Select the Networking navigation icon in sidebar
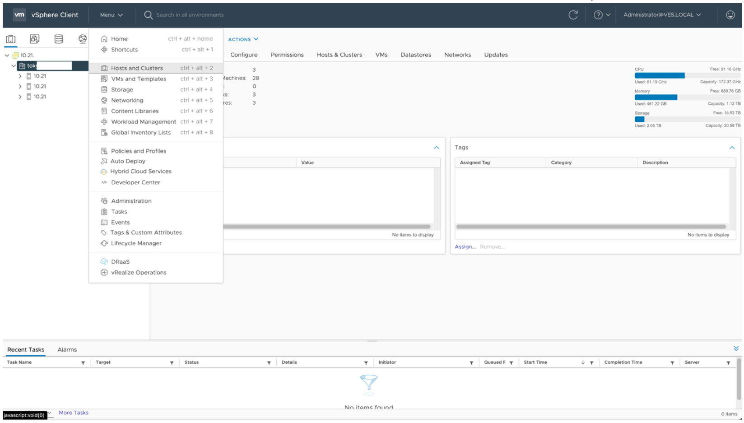This screenshot has width=744, height=423. click(x=83, y=38)
